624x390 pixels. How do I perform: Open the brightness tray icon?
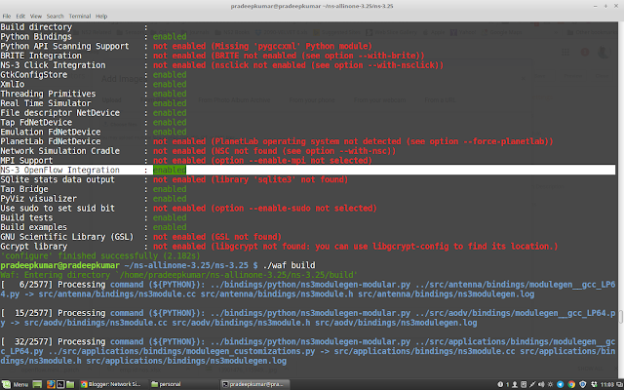[550, 384]
